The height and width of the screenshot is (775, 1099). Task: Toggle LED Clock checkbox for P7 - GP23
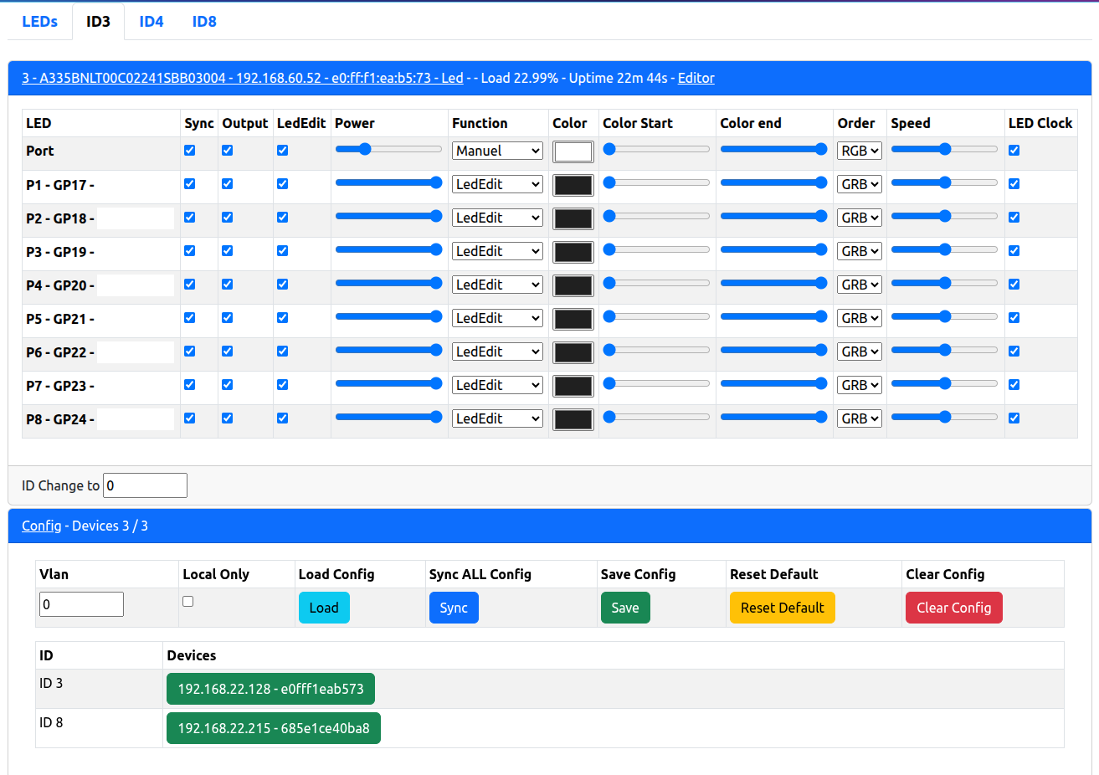point(1014,385)
